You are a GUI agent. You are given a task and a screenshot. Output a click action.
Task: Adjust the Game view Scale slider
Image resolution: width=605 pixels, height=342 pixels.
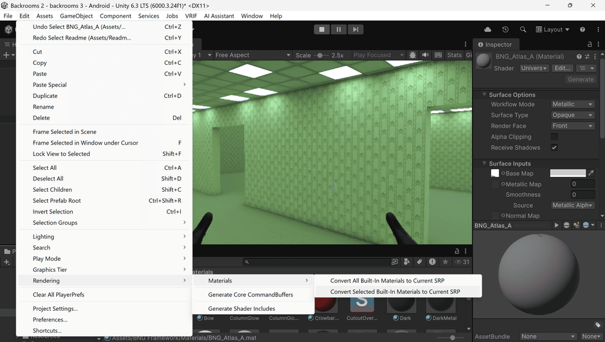(320, 55)
